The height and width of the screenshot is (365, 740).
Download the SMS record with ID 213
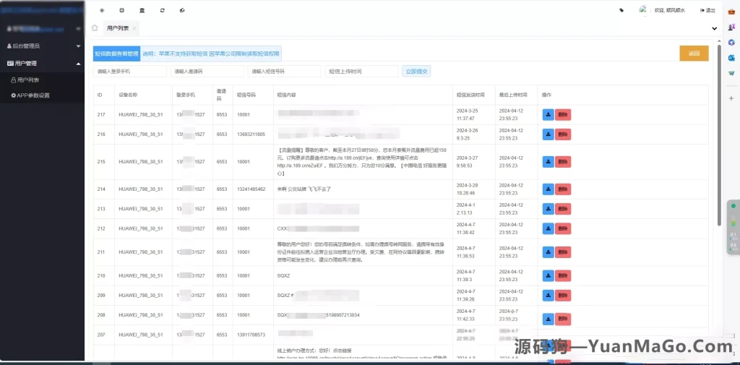click(x=548, y=209)
